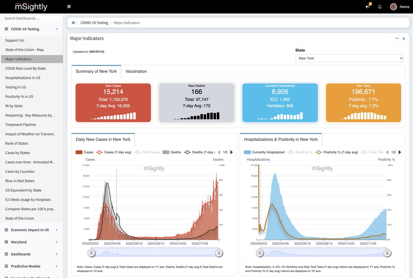
Task: Select Hospitalizations & Positivity in New York tab
Action: (281, 140)
